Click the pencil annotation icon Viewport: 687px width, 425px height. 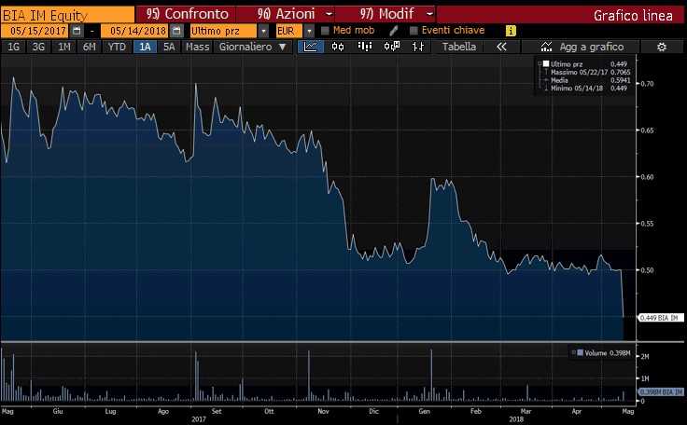[x=394, y=30]
